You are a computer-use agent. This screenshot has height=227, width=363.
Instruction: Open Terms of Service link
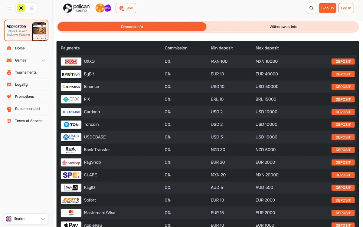tap(26, 121)
